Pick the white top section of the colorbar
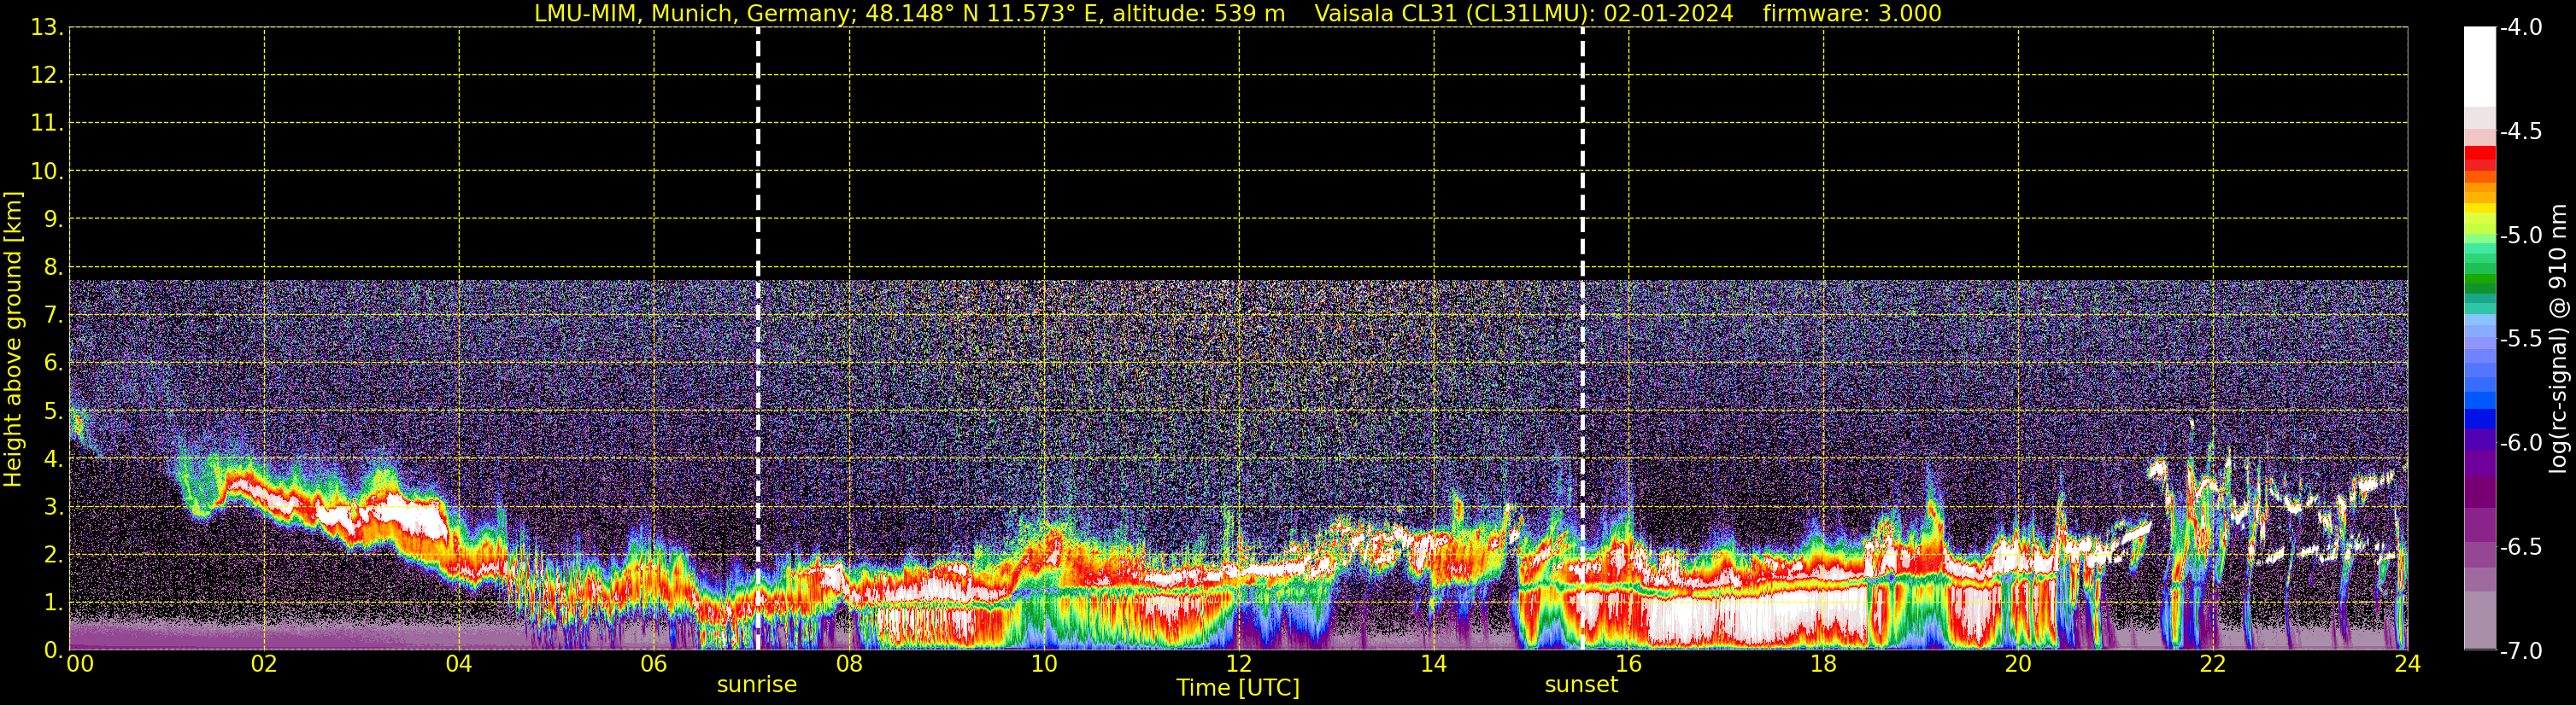 click(x=2479, y=65)
